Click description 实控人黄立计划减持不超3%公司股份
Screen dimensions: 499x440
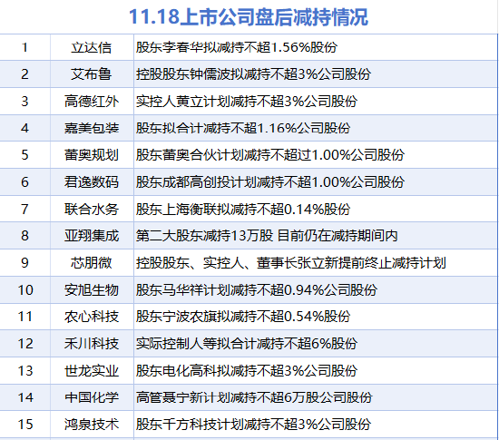247,102
